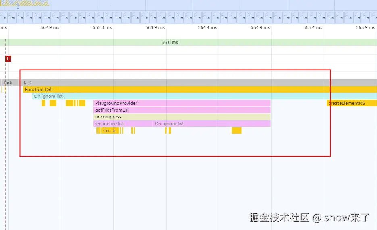Screen dimensions: 377x230
Task: Click the 564.4 ms ruler label
Action: click(x=208, y=27)
